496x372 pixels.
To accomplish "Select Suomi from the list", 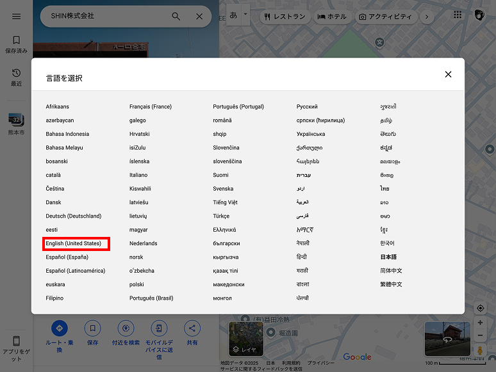I will tap(220, 175).
